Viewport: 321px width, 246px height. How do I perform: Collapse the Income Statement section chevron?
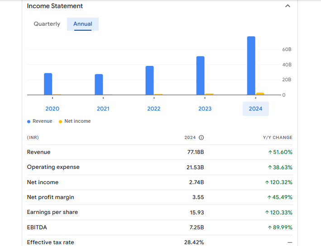287,6
